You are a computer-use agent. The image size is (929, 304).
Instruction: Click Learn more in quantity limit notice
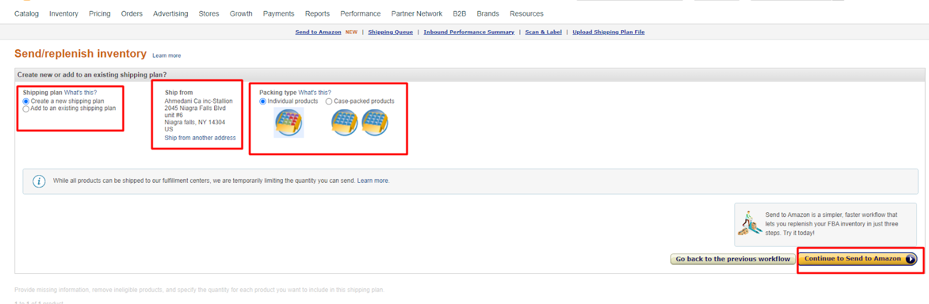[373, 181]
